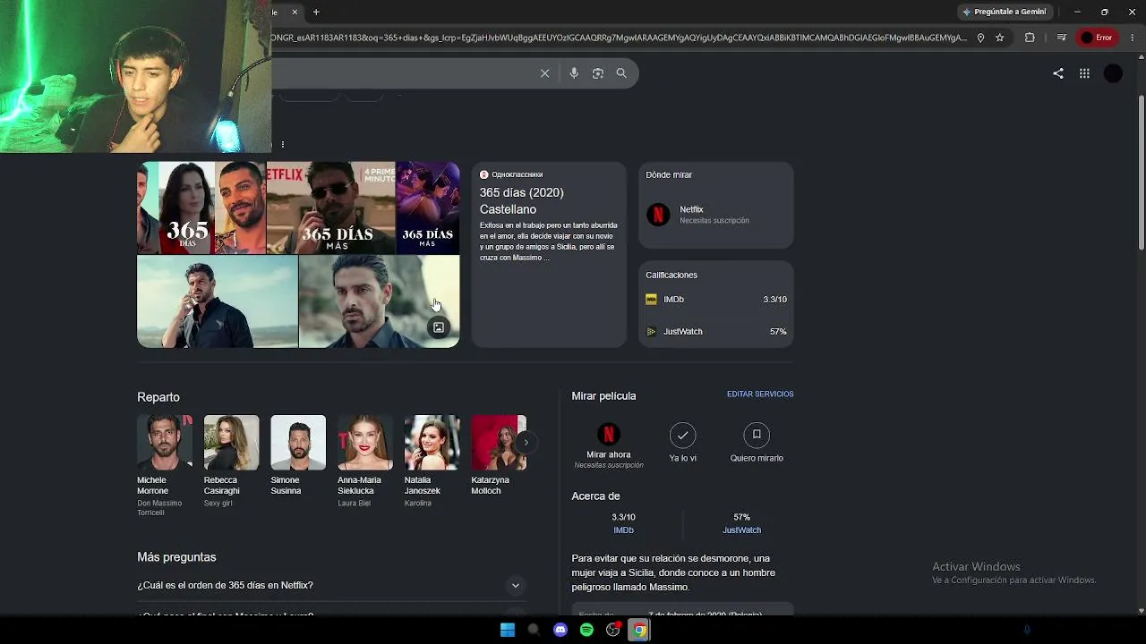Open Anna-Maria Sieklucka's cast photo
The image size is (1146, 644).
coord(365,443)
